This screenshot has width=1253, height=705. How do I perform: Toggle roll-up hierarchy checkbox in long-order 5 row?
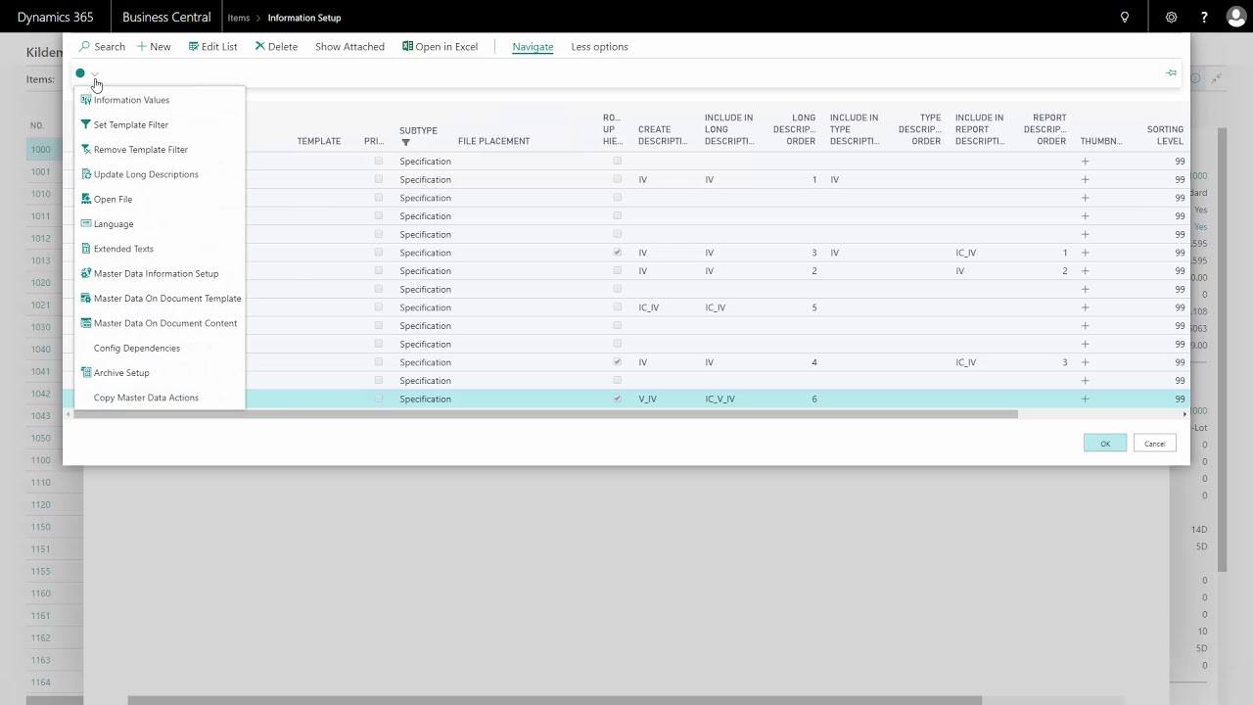[x=617, y=307]
